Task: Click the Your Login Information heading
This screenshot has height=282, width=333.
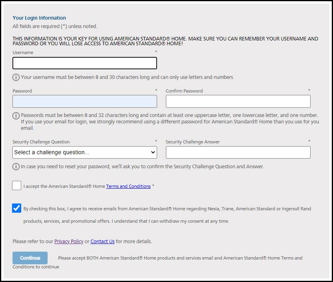Action: click(x=39, y=18)
